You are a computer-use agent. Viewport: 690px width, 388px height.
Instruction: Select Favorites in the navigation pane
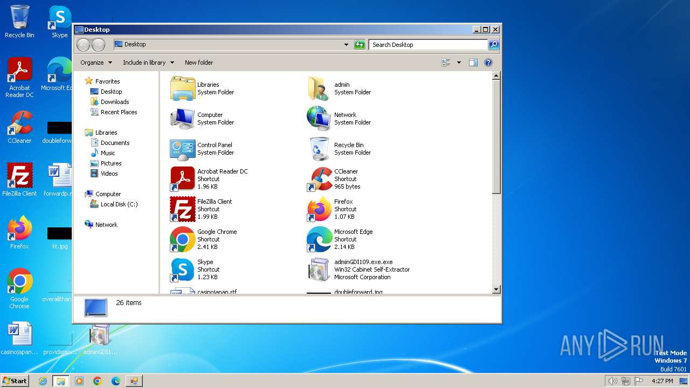tap(107, 81)
